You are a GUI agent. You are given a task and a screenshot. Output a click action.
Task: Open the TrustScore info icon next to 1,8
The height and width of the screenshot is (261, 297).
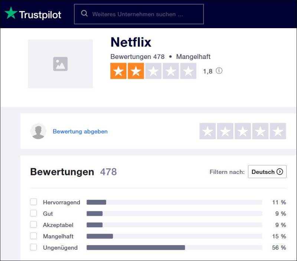(x=219, y=71)
